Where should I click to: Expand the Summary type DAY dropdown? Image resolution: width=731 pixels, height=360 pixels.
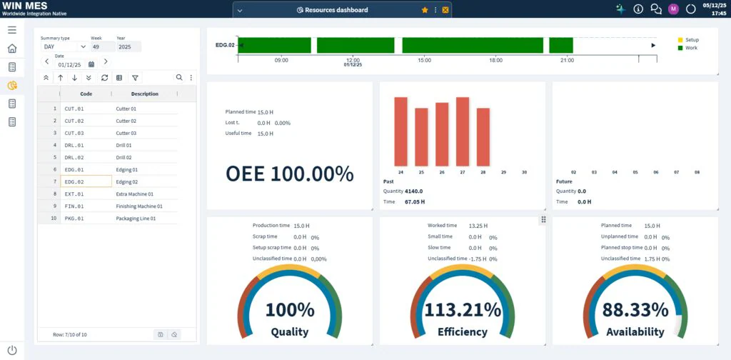(64, 46)
